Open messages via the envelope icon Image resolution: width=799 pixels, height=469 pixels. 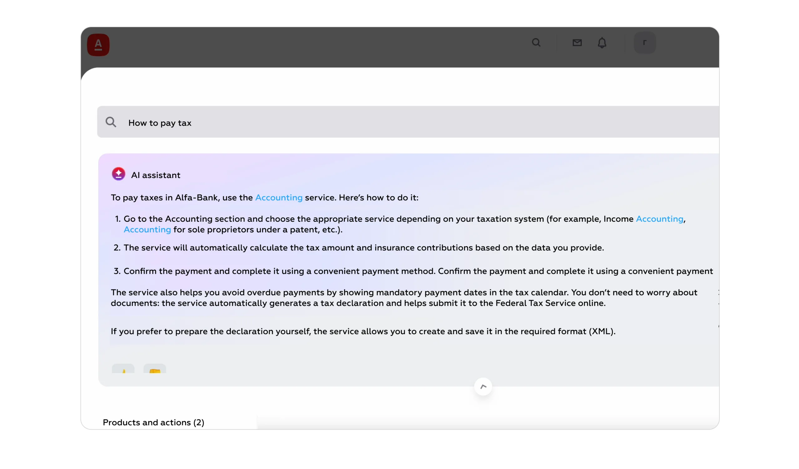point(577,42)
